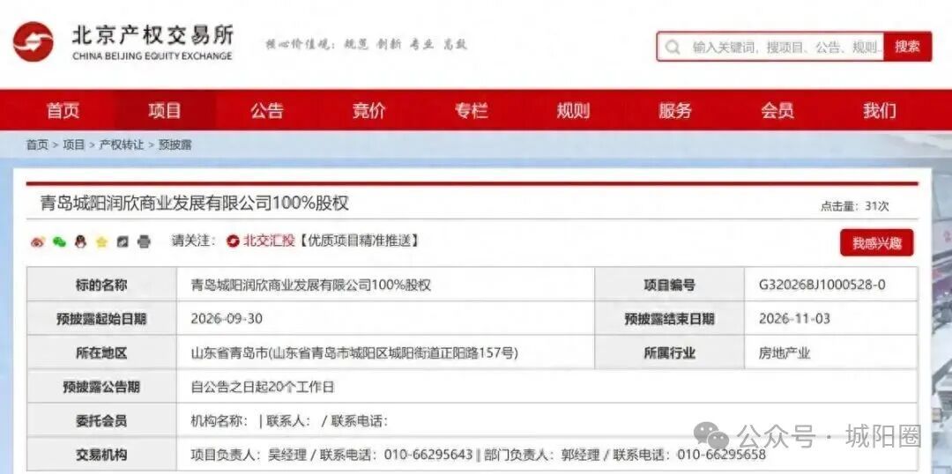
Task: Click the red 搜索 button
Action: point(907,47)
